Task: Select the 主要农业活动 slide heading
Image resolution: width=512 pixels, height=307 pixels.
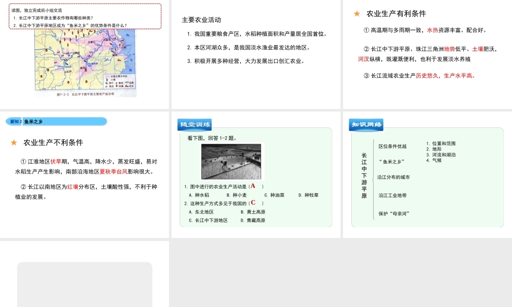Action: [x=201, y=20]
